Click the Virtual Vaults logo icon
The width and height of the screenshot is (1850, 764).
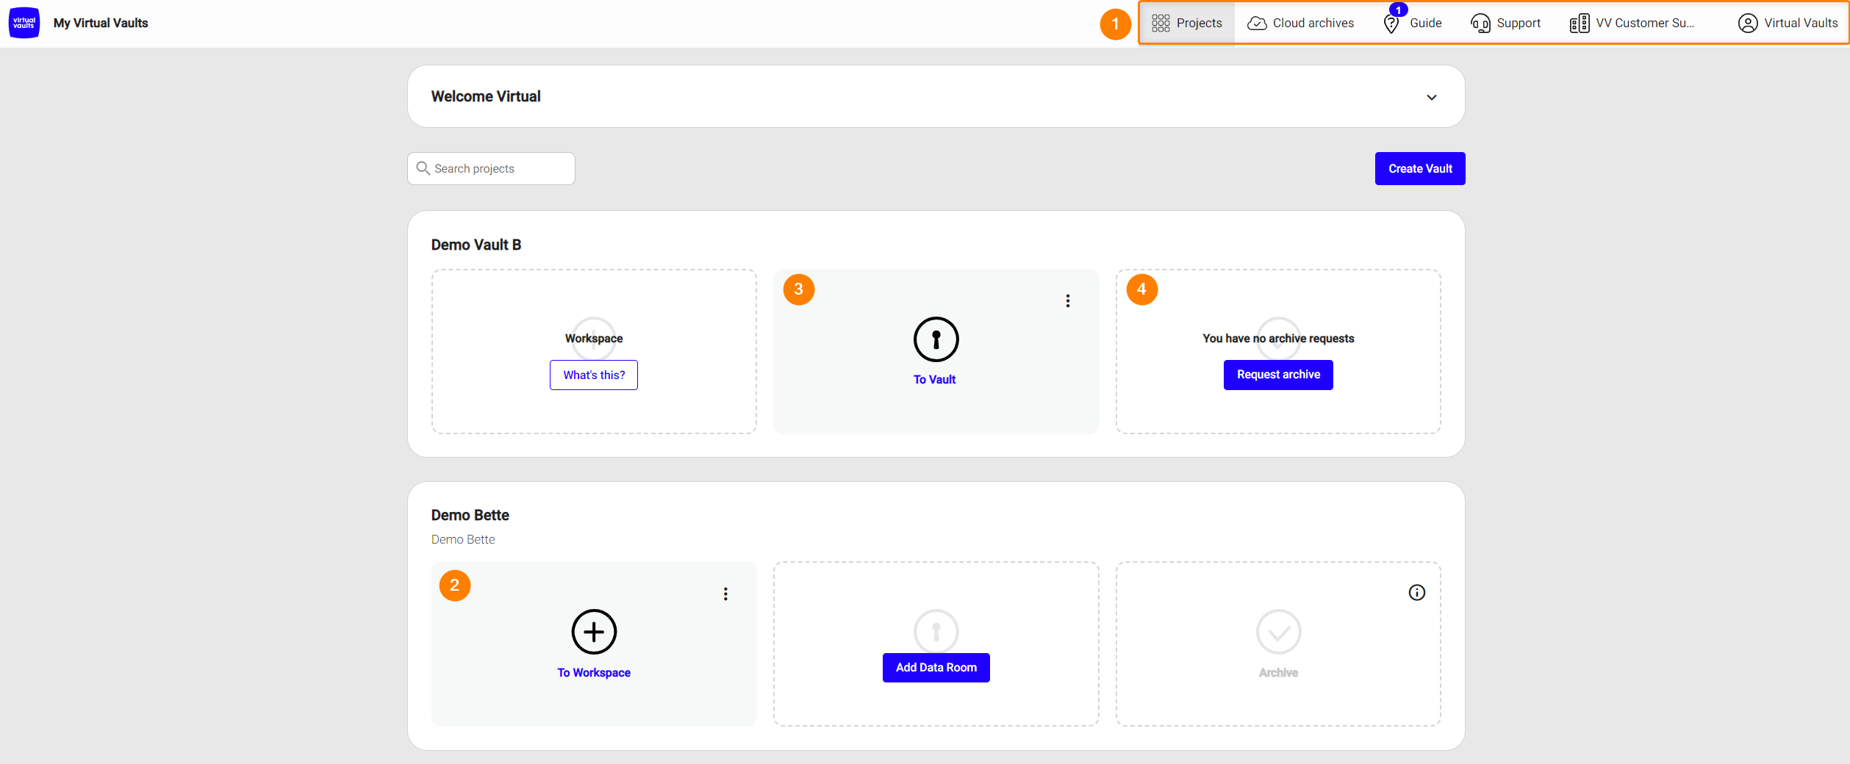click(x=24, y=23)
